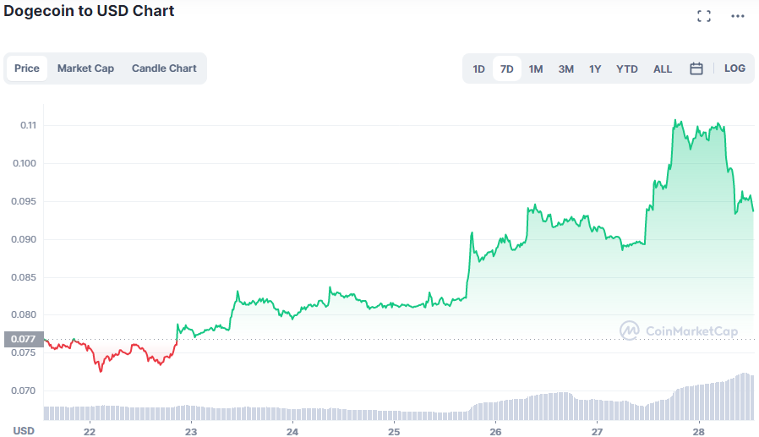Enter fullscreen chart mode
The image size is (759, 437).
pos(703,16)
